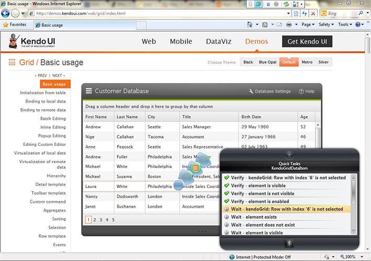Click the lightning button under Quick Tasks list
371x261 pixels.
click(x=289, y=243)
